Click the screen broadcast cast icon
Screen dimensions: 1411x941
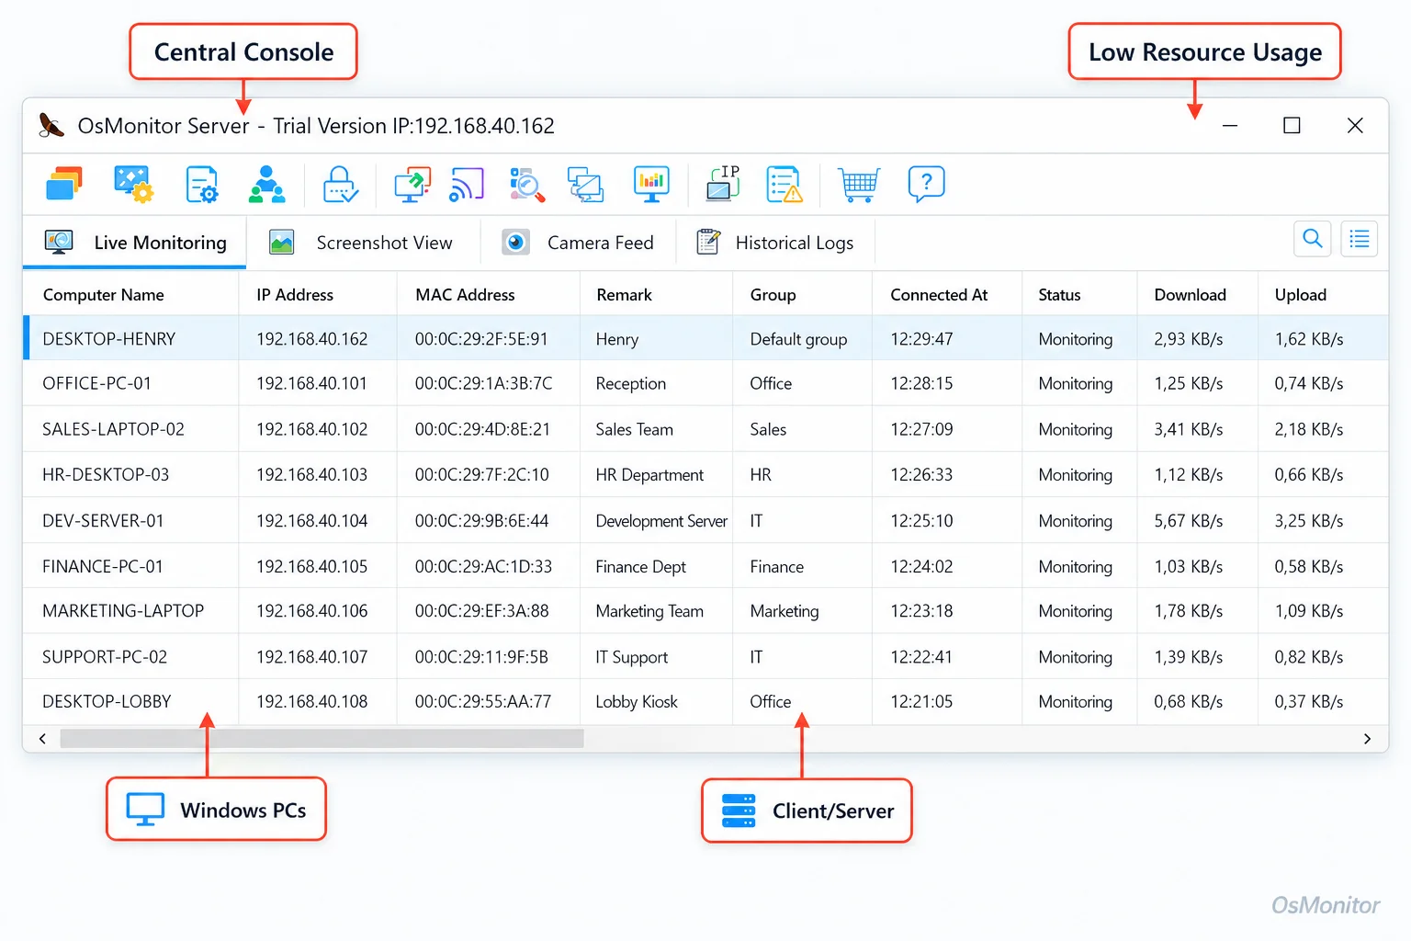[x=467, y=184]
